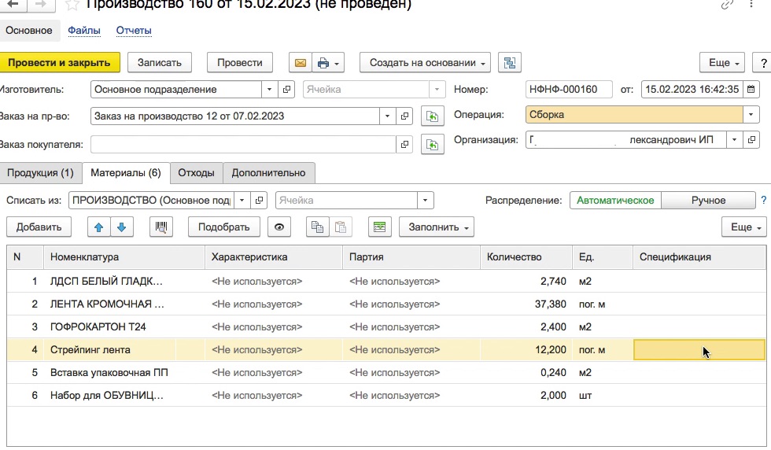Viewport: 771px width, 450px height.
Task: Open Организация linked object icon
Action: 751,140
